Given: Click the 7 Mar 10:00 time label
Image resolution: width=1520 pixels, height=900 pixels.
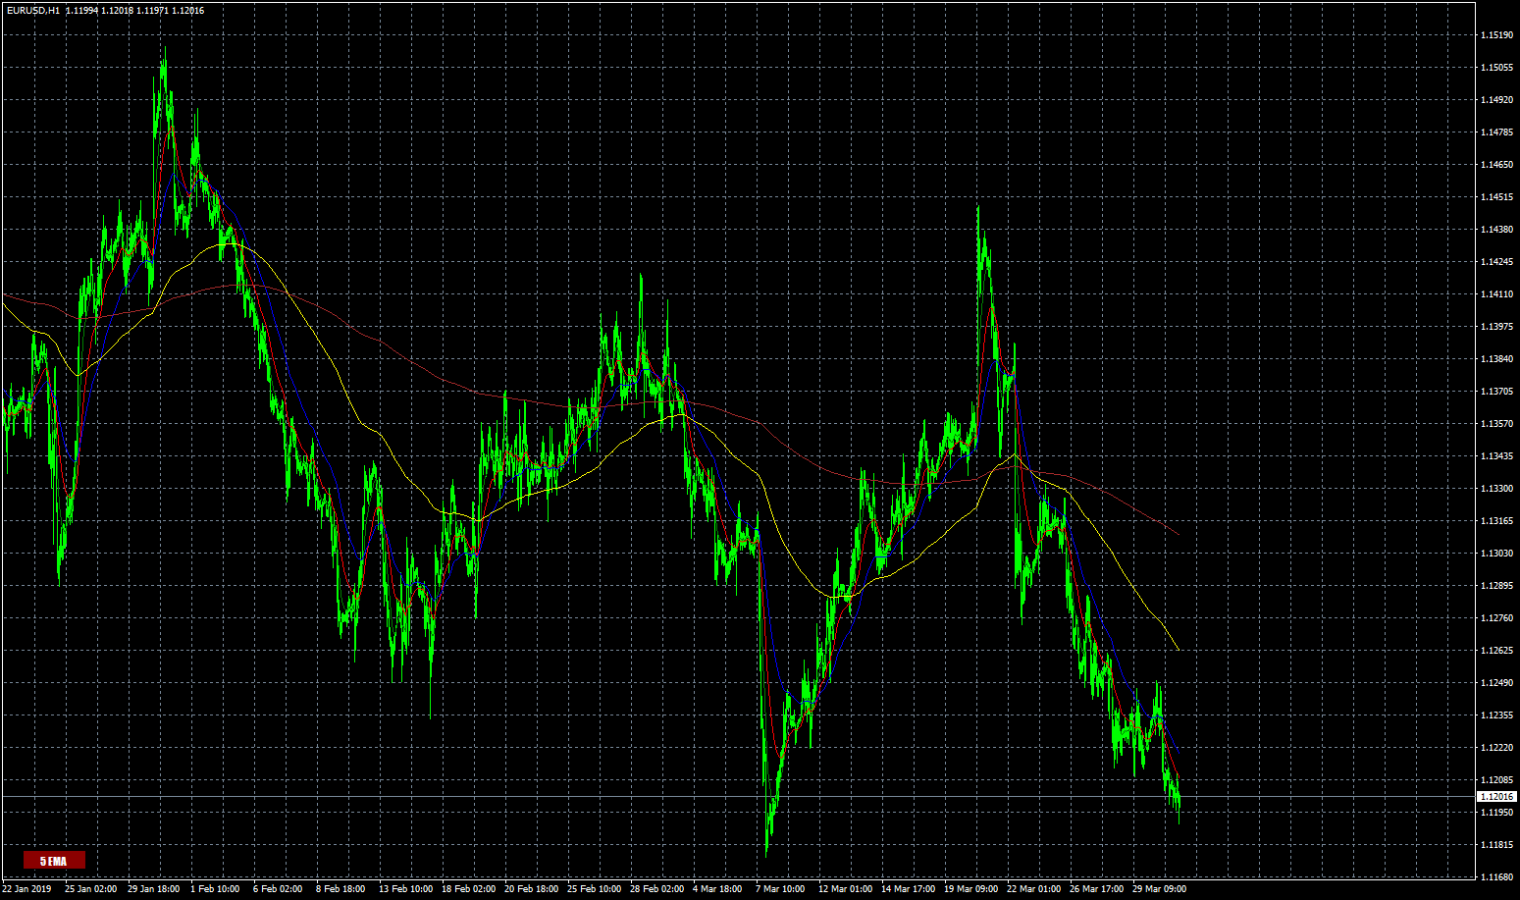Looking at the screenshot, I should [x=780, y=889].
